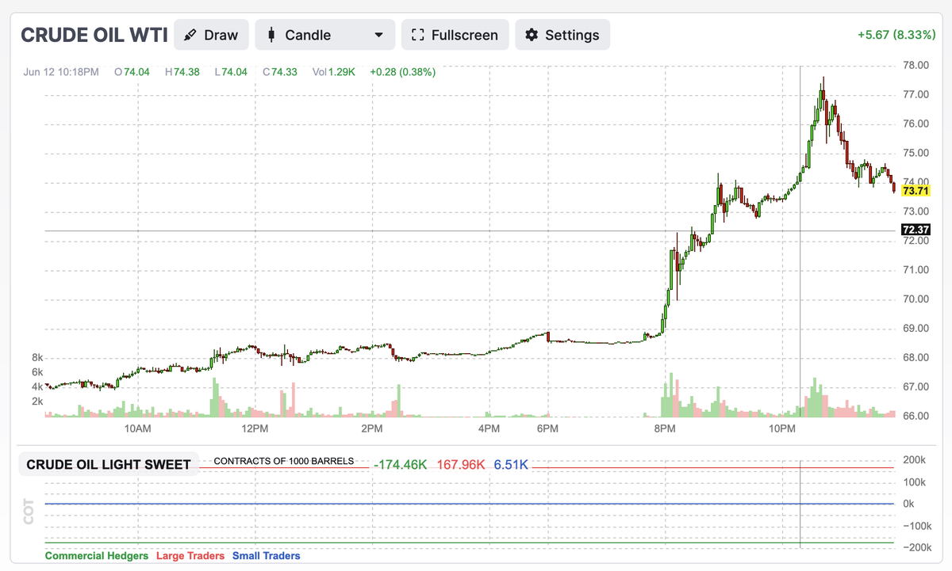Image resolution: width=952 pixels, height=571 pixels.
Task: Click the 10PM time axis label
Action: tap(782, 428)
